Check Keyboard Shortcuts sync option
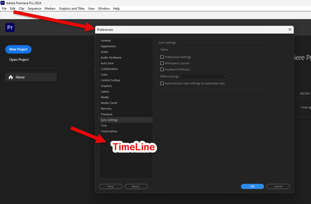The height and width of the screenshot is (204, 311). click(x=162, y=69)
